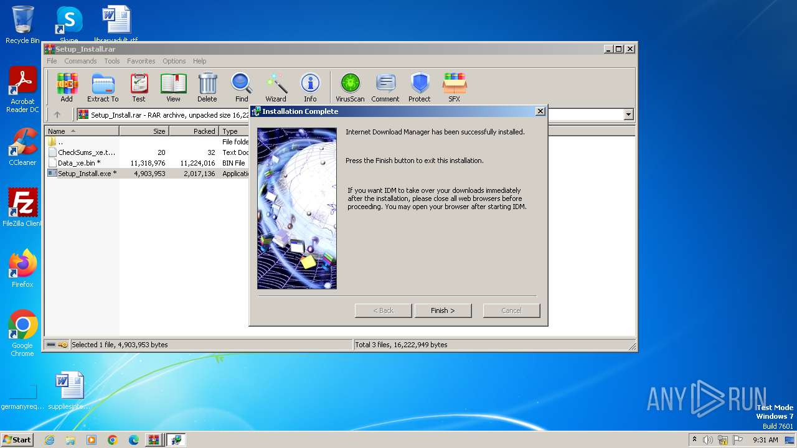This screenshot has height=448, width=797.
Task: Sort by the Type column header
Action: (234, 131)
